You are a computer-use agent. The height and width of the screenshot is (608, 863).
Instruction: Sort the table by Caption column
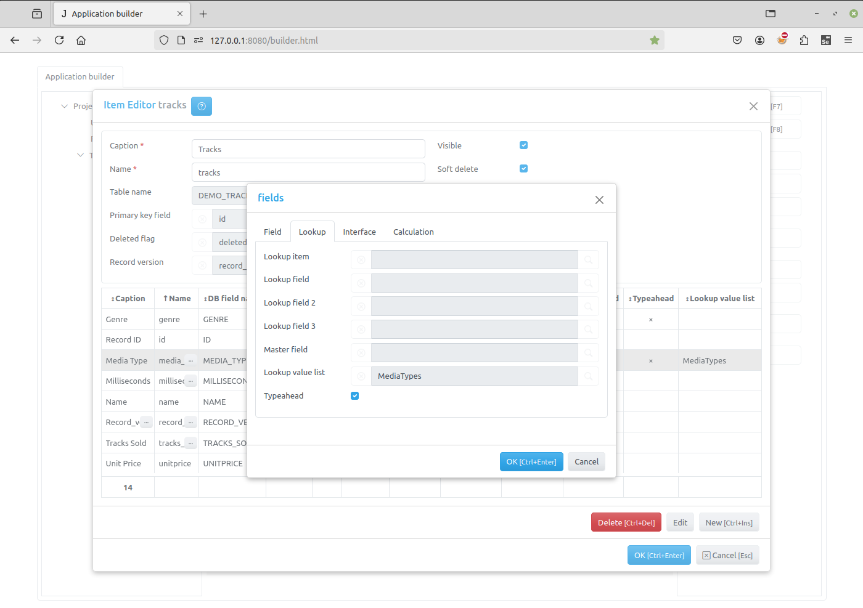pos(128,299)
